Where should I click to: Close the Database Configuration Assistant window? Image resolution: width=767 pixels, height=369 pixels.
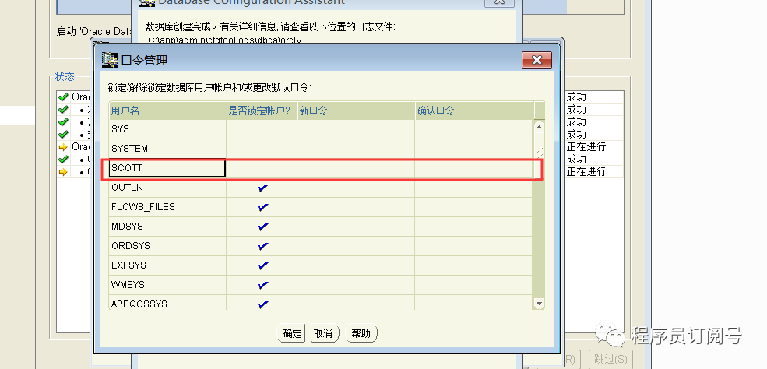tap(499, 2)
